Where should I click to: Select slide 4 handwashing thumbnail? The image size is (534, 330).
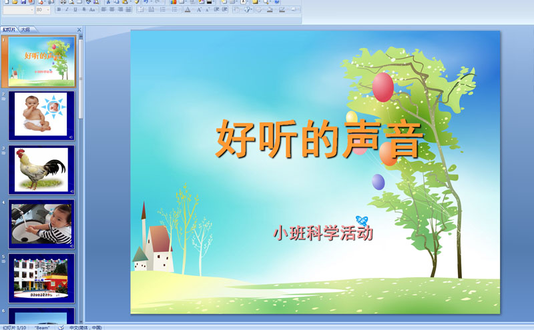point(41,224)
